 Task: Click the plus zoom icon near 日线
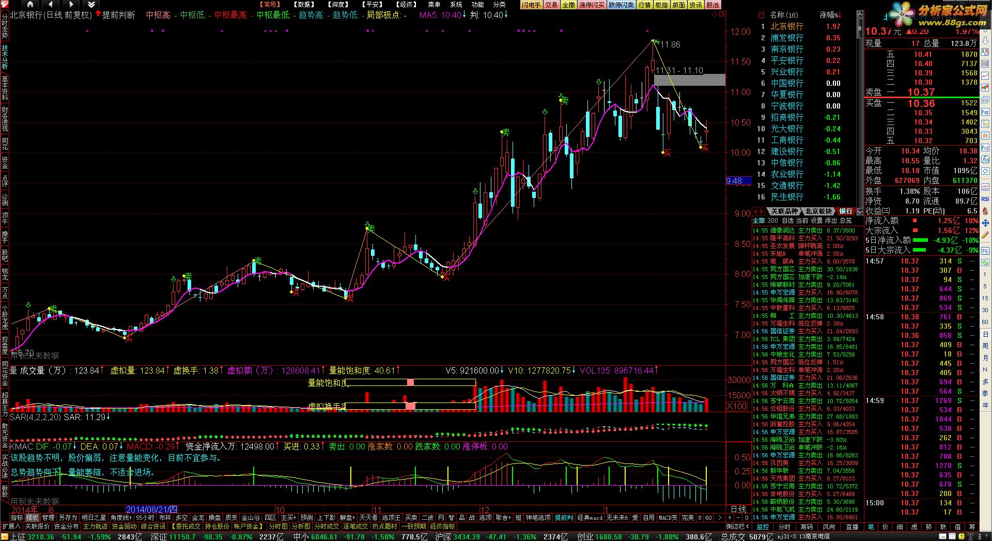[x=730, y=518]
